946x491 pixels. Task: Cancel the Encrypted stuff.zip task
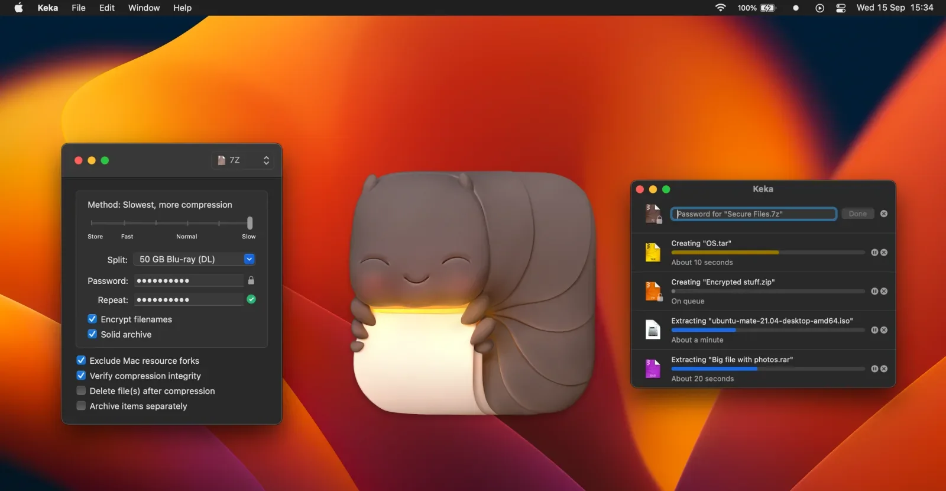pyautogui.click(x=884, y=291)
